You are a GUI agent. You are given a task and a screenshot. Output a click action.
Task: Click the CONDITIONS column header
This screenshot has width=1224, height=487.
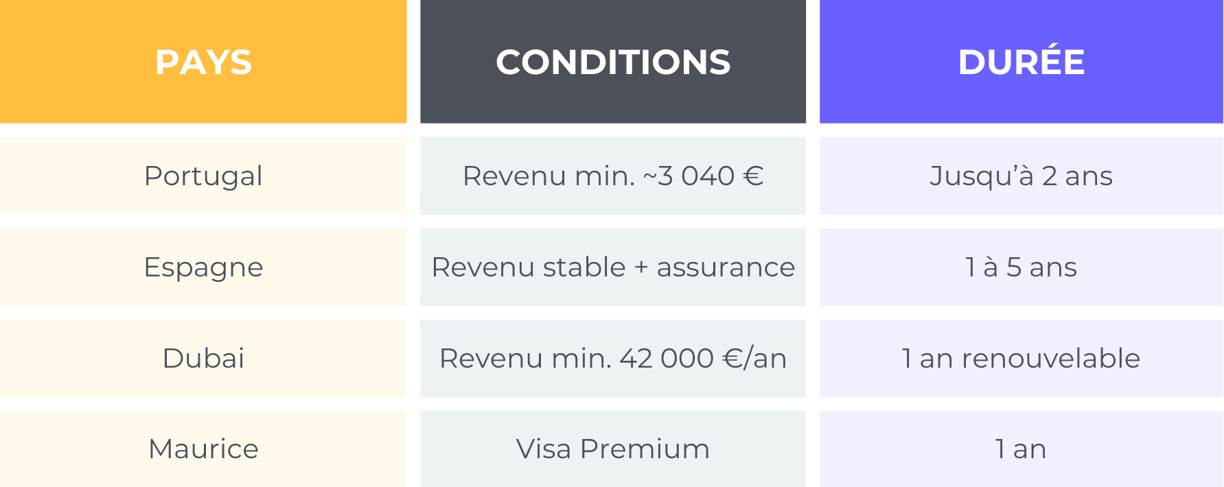tap(612, 62)
